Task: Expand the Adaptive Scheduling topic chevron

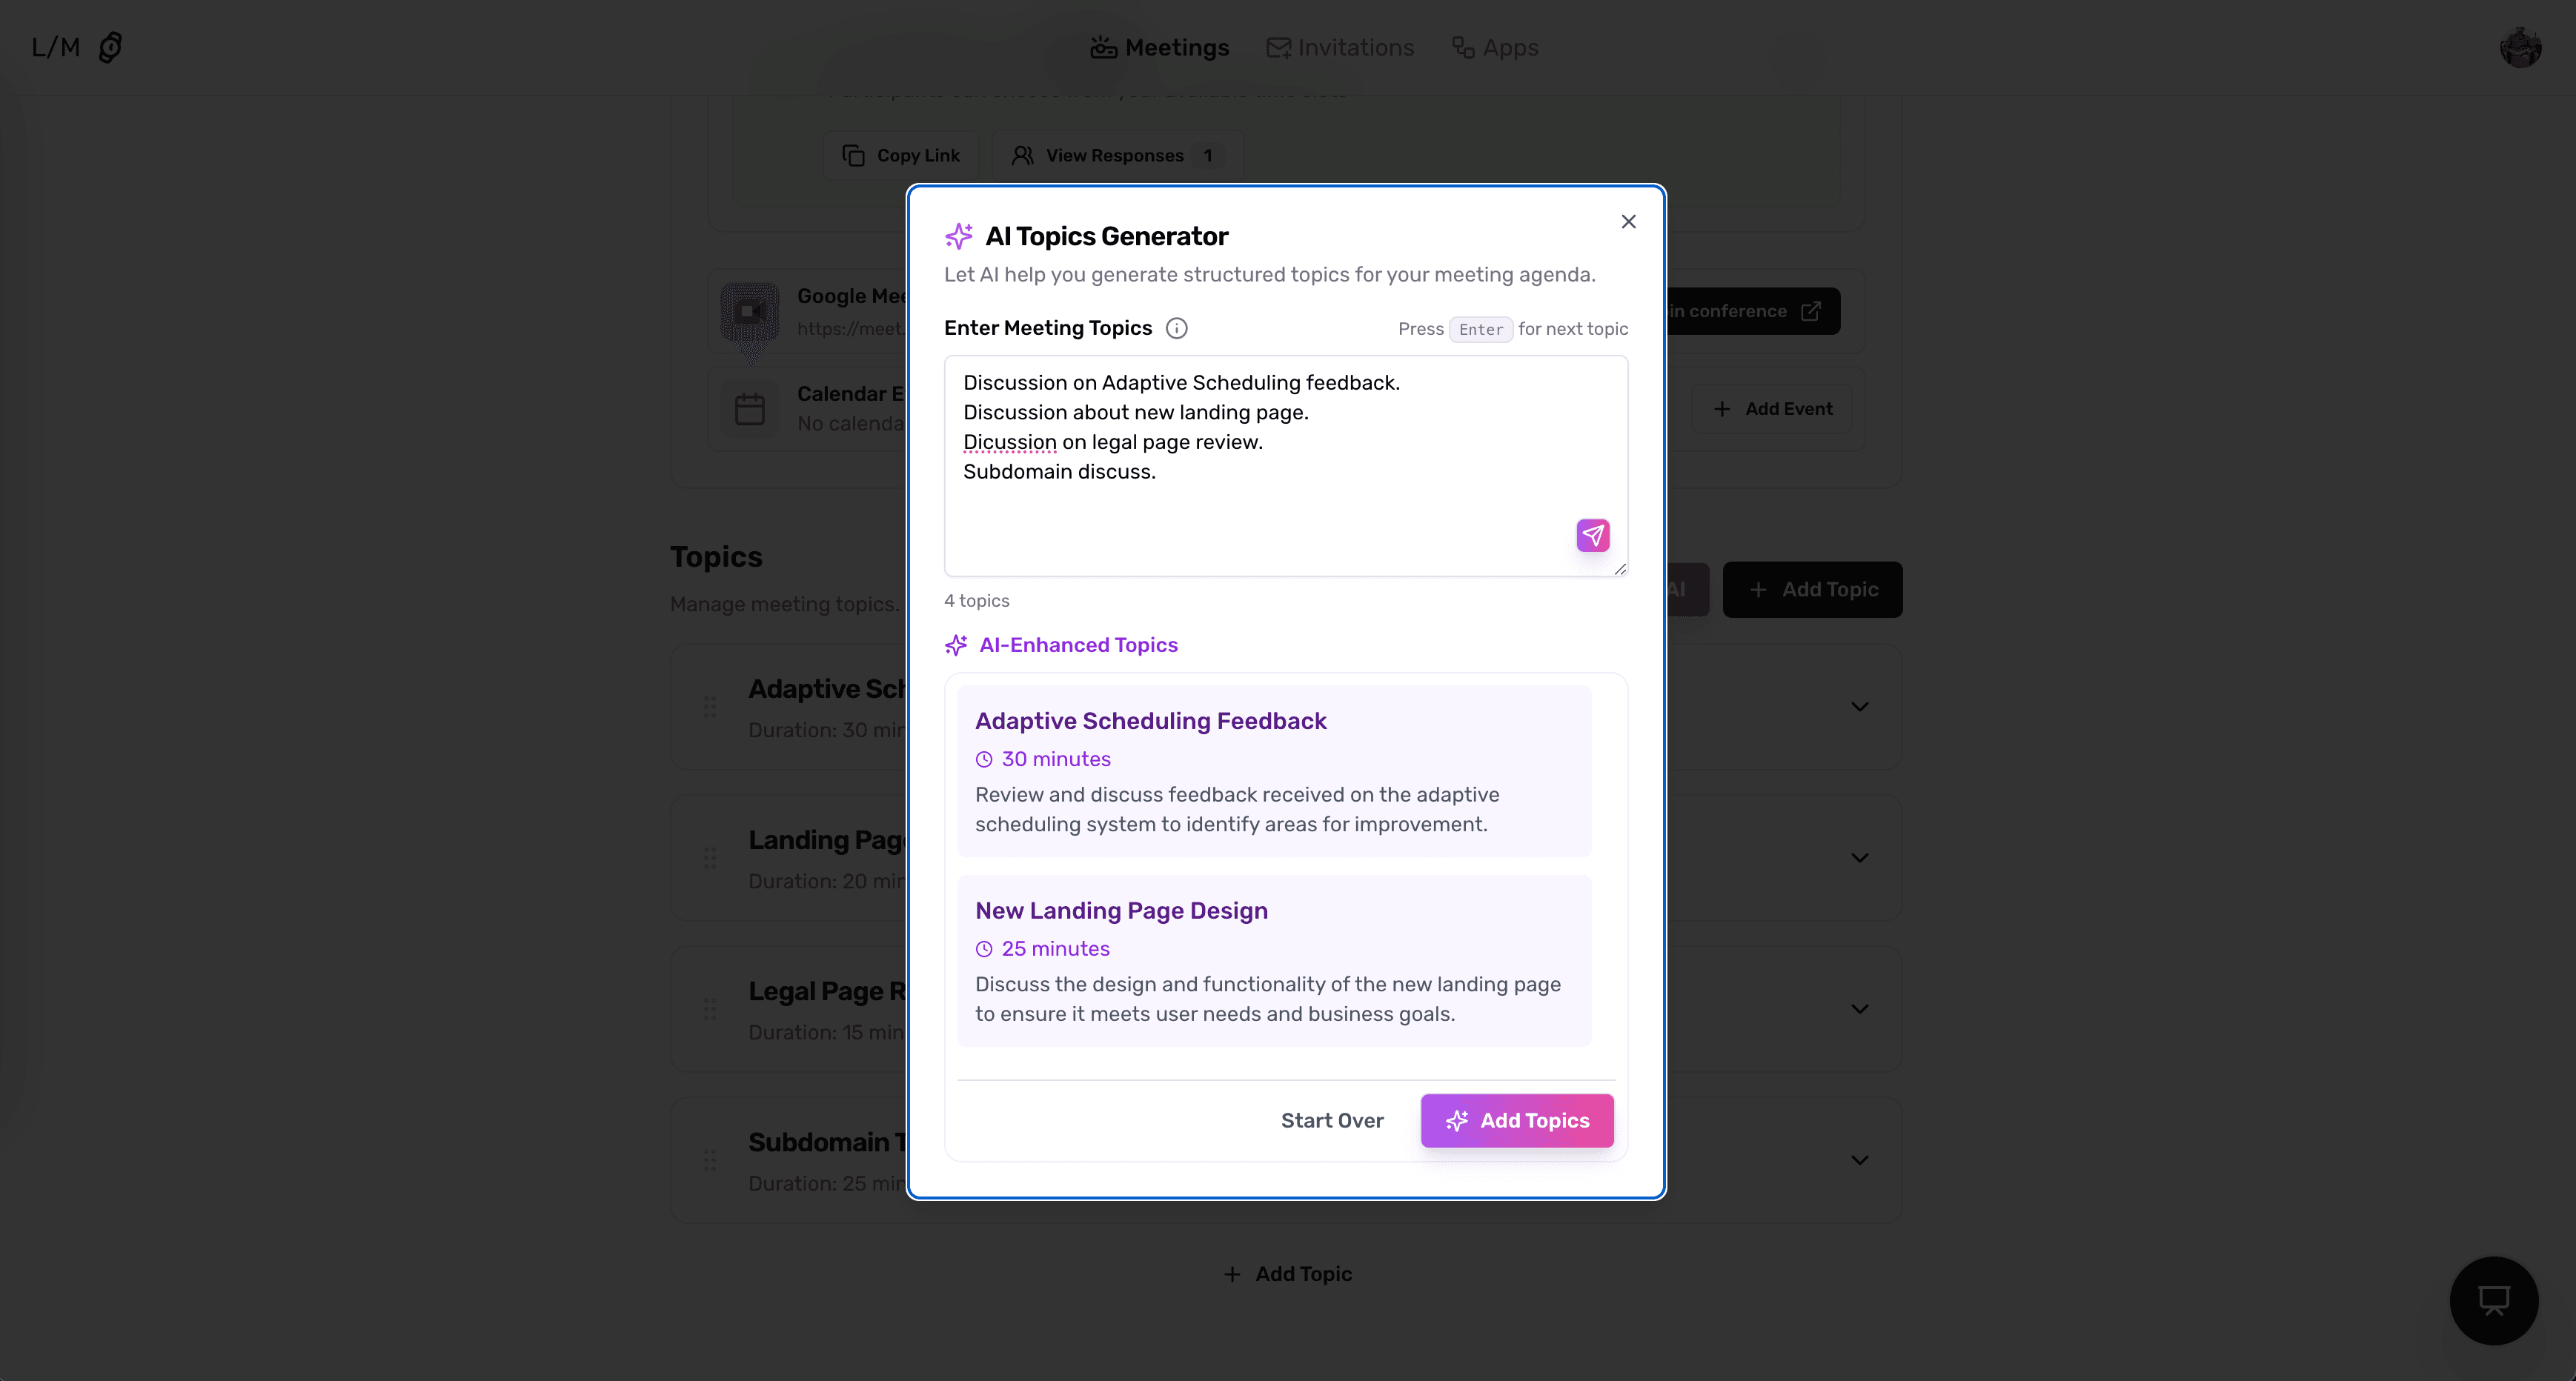Action: [1860, 707]
